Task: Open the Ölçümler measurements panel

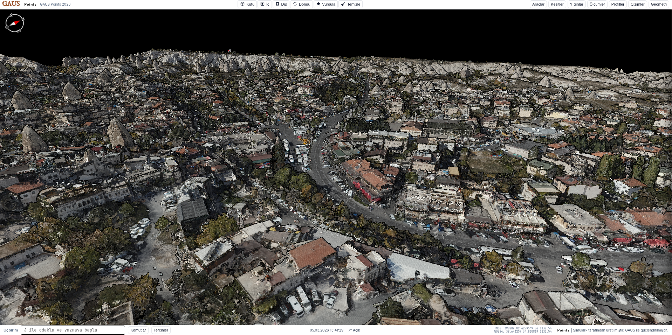Action: (597, 4)
